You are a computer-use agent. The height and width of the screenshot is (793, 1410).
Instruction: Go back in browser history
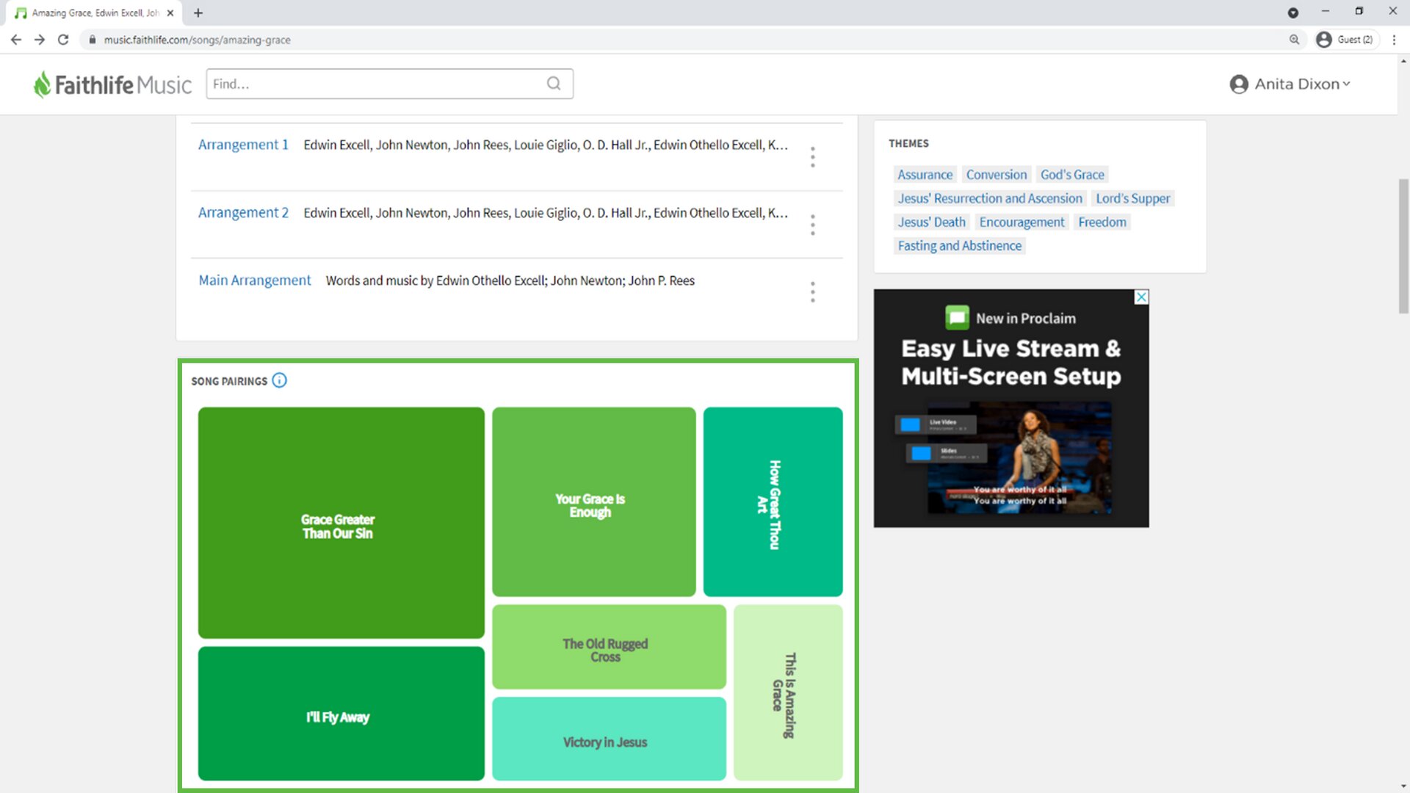16,40
